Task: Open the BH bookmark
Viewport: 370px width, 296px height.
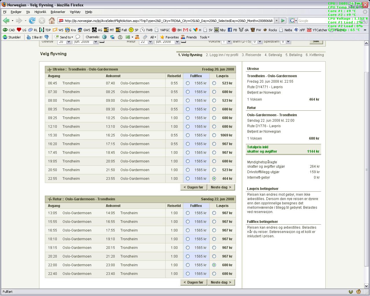Action: 177,30
